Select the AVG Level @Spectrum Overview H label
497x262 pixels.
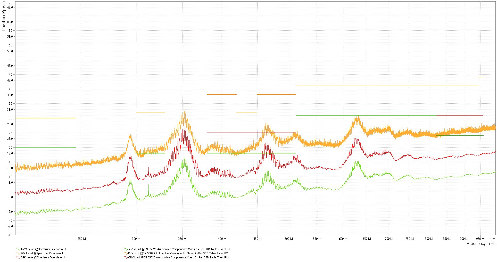(x=43, y=249)
